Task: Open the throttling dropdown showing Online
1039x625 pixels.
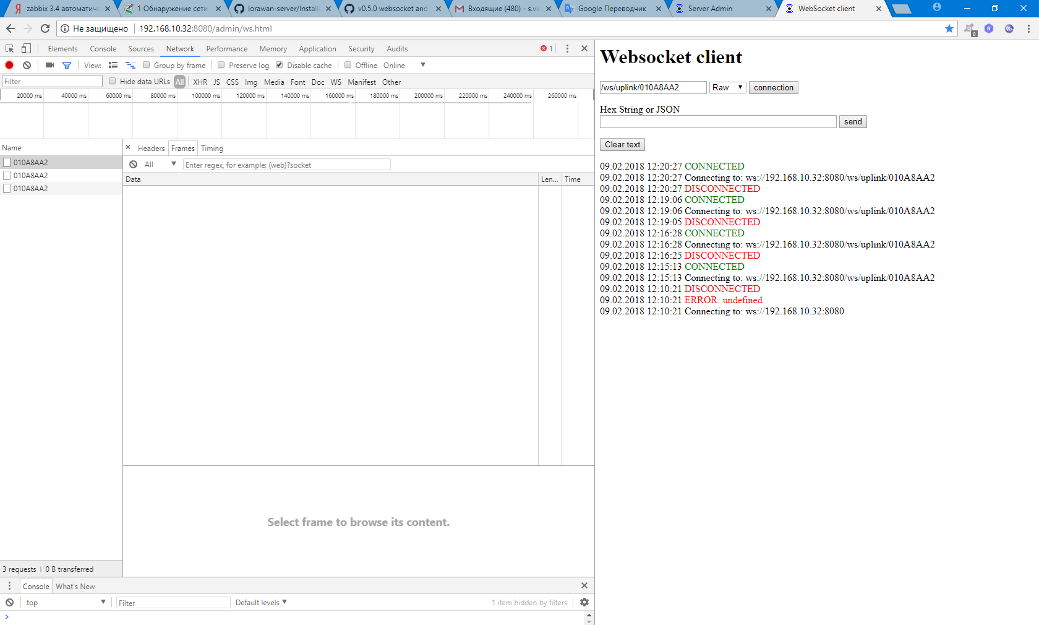Action: 406,64
